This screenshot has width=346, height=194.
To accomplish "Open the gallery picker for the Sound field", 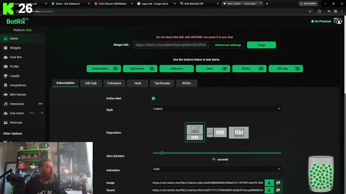I will coord(278,190).
